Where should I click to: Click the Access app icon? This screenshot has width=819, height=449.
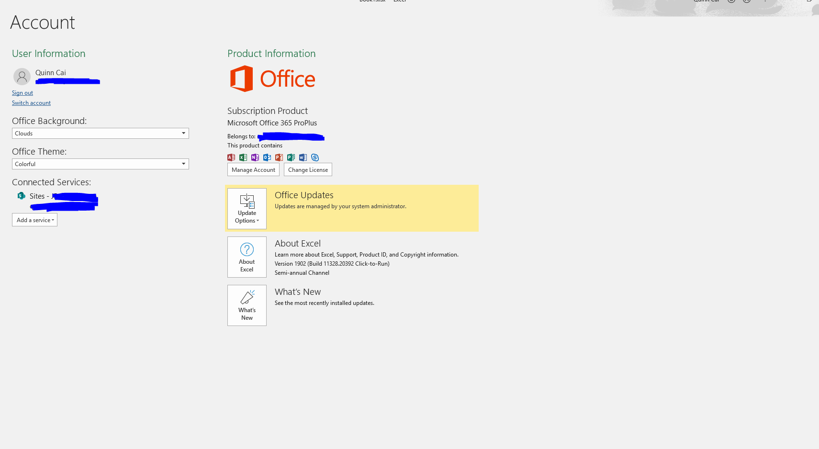(231, 157)
